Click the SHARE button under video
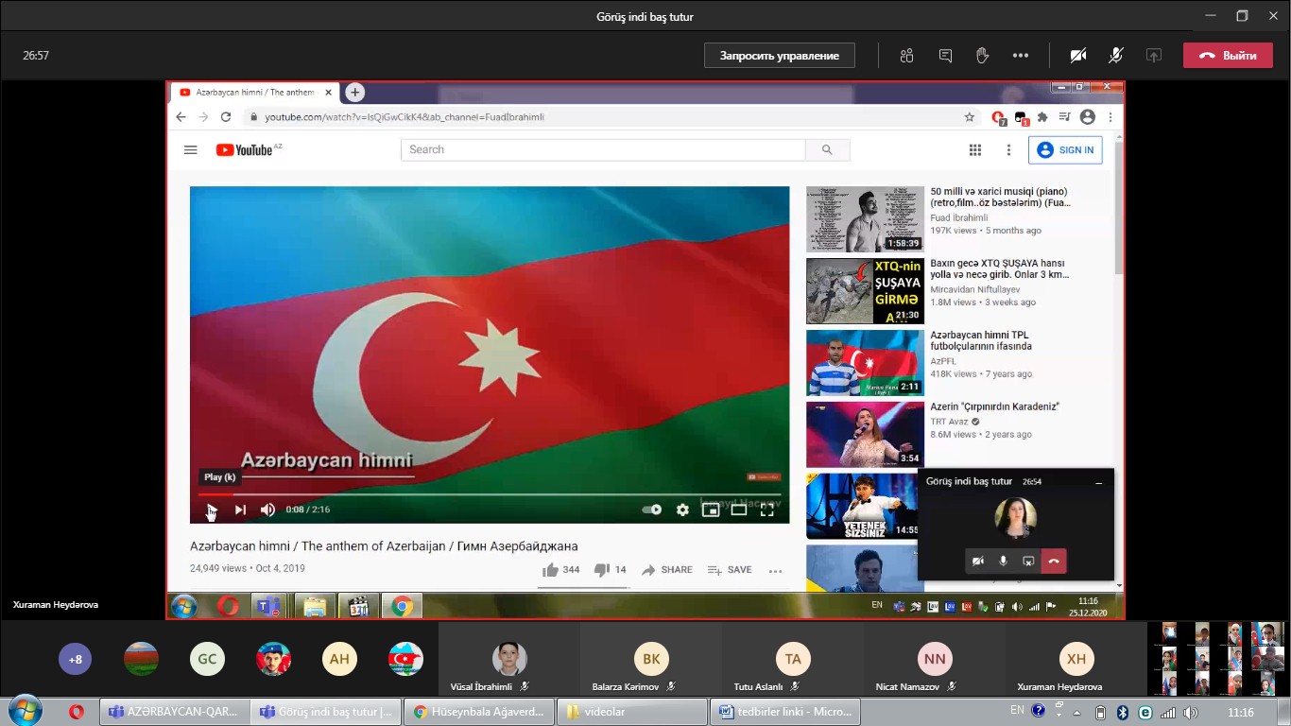 tap(667, 570)
